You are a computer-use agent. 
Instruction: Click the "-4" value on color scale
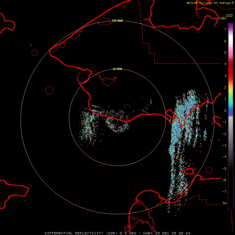[x=224, y=157]
